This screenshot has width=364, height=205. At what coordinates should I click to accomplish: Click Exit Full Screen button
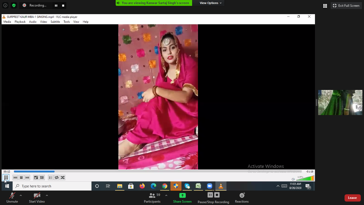[x=346, y=6]
